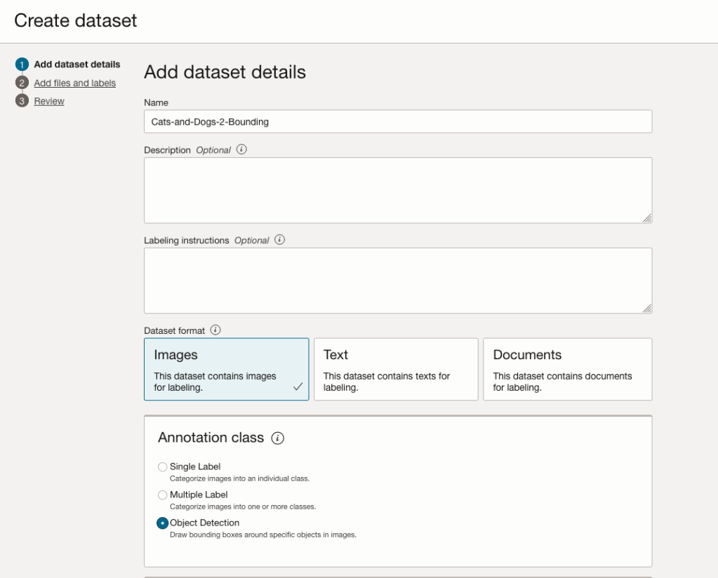The image size is (718, 578).
Task: Click the step 3 circle icon
Action: coord(22,101)
